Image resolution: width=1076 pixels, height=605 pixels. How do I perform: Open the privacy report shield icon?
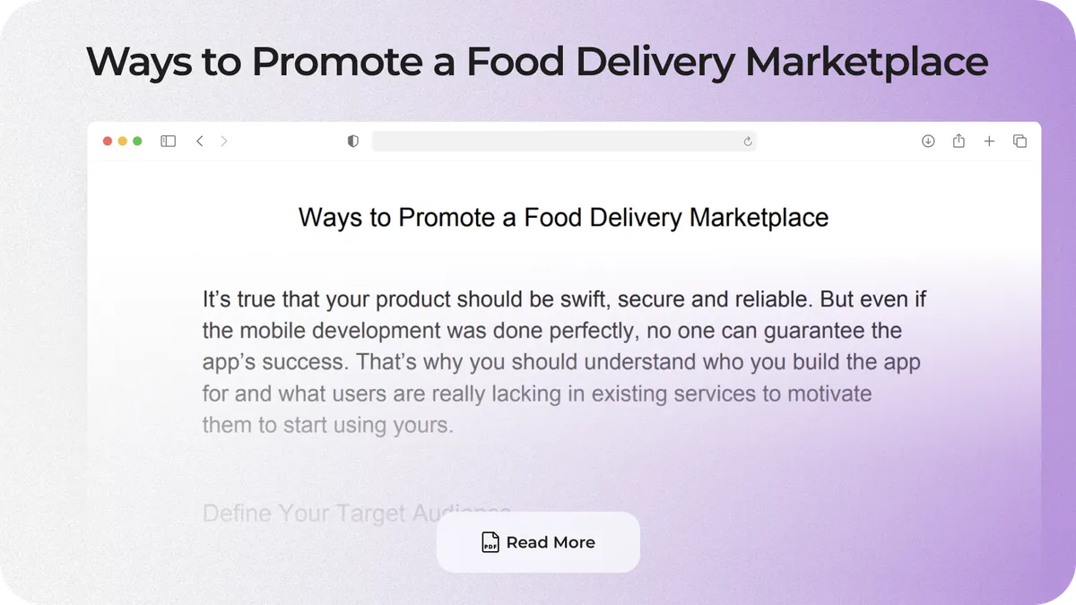coord(353,142)
